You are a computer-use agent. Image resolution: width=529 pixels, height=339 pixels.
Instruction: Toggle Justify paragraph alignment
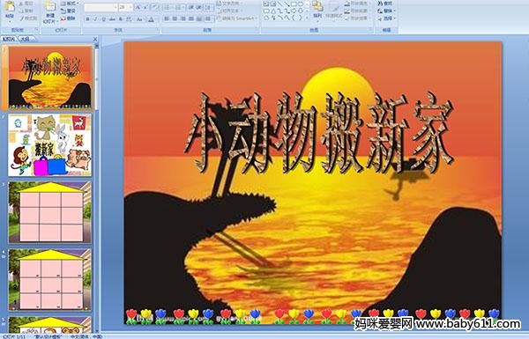tap(191, 18)
